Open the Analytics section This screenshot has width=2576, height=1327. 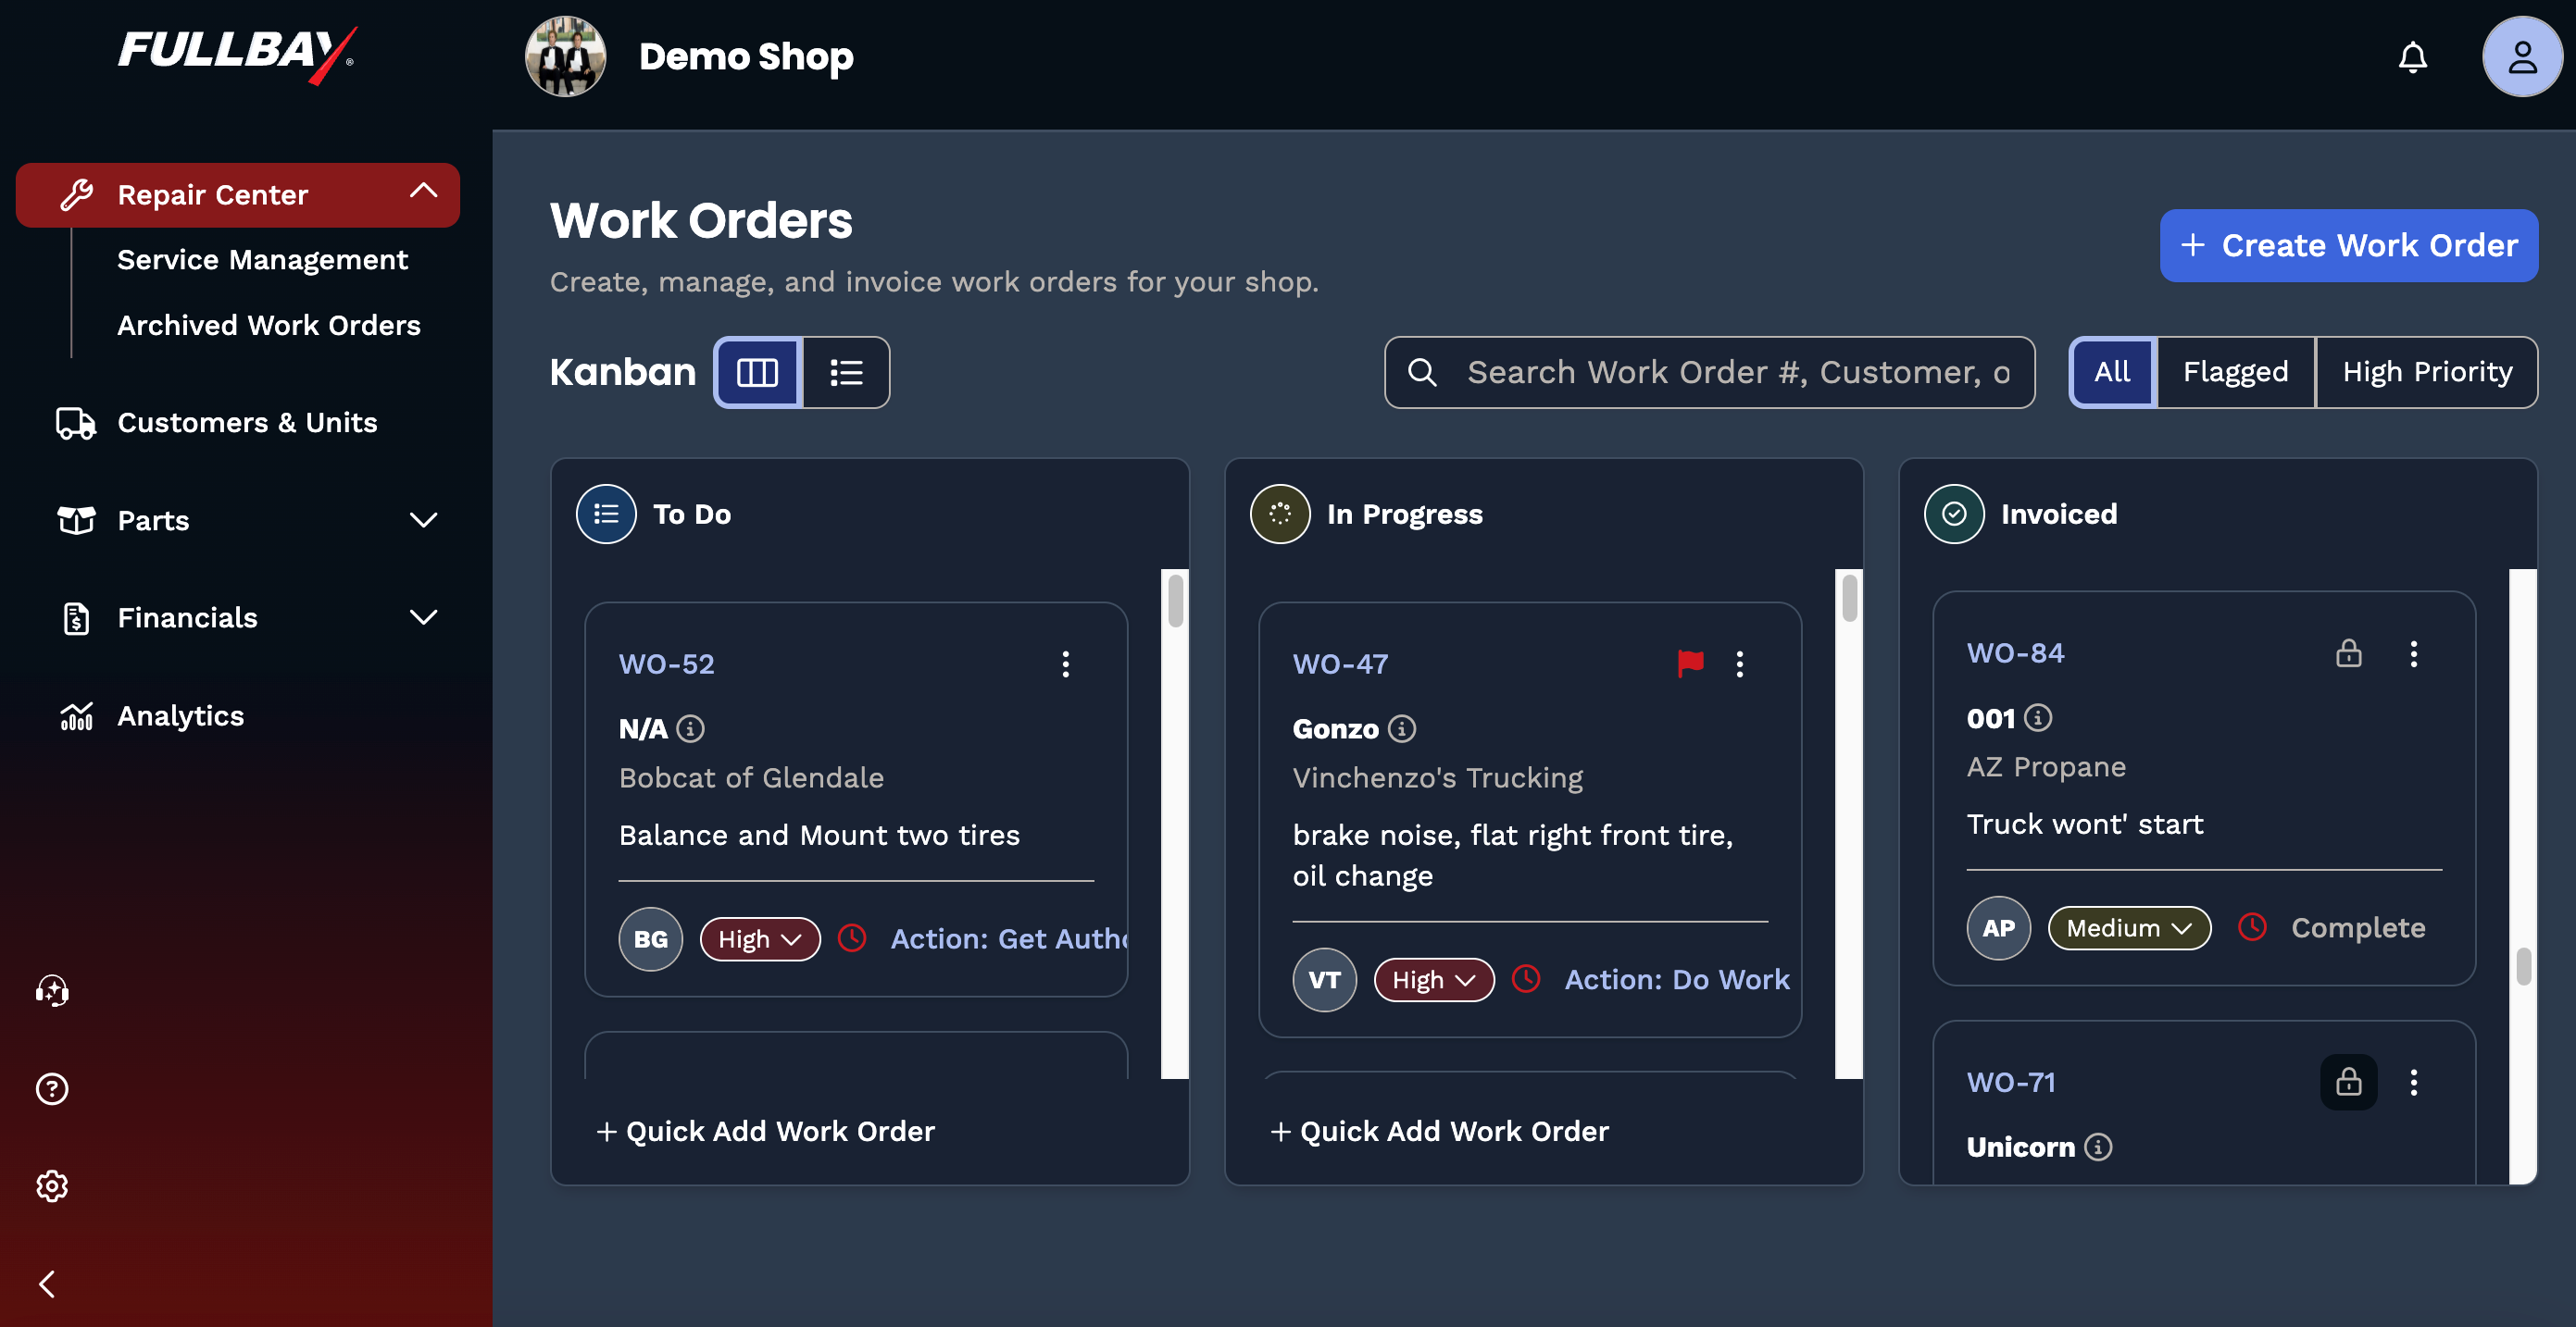coord(180,715)
